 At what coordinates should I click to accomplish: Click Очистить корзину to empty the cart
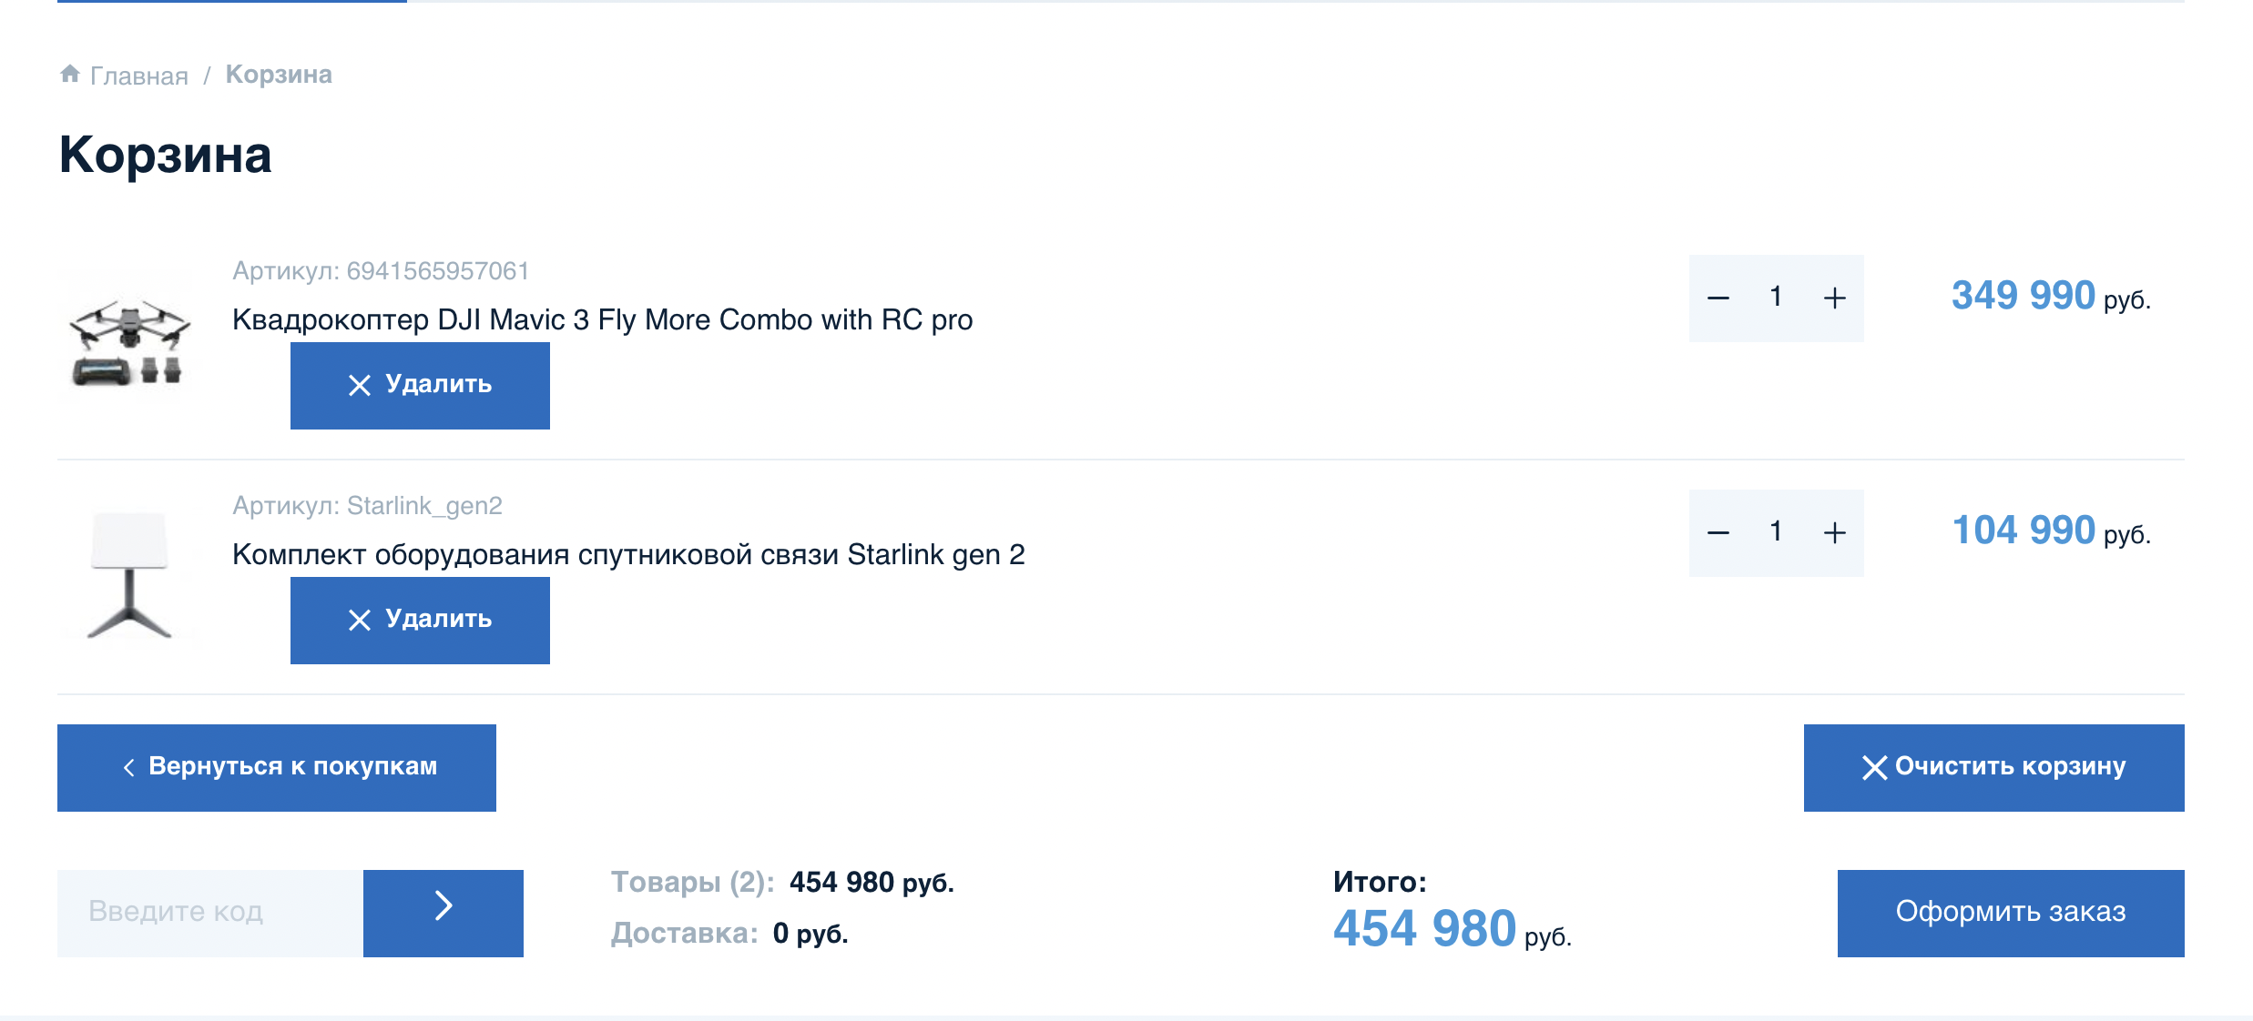[1993, 767]
